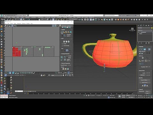The height and width of the screenshot is (115, 153).
Task: Click remove modifier trash icon under stack
Action: click(146, 43)
